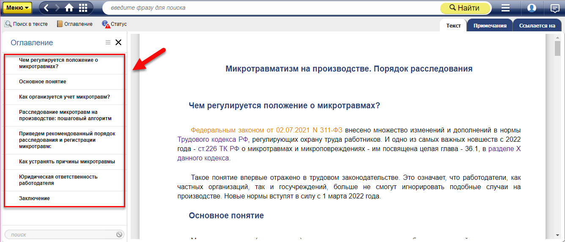Click the back navigation arrow
The width and height of the screenshot is (565, 242).
[47, 8]
